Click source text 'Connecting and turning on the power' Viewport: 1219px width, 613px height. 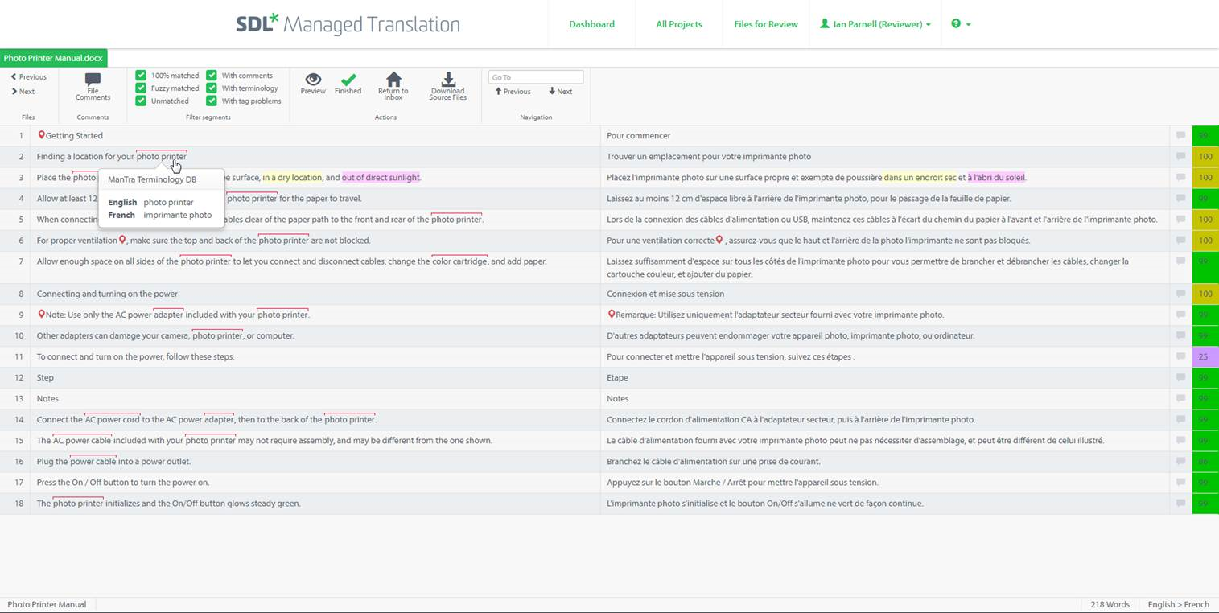107,294
